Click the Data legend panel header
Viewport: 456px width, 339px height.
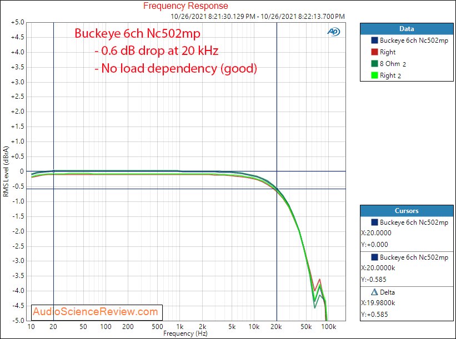[x=407, y=29]
